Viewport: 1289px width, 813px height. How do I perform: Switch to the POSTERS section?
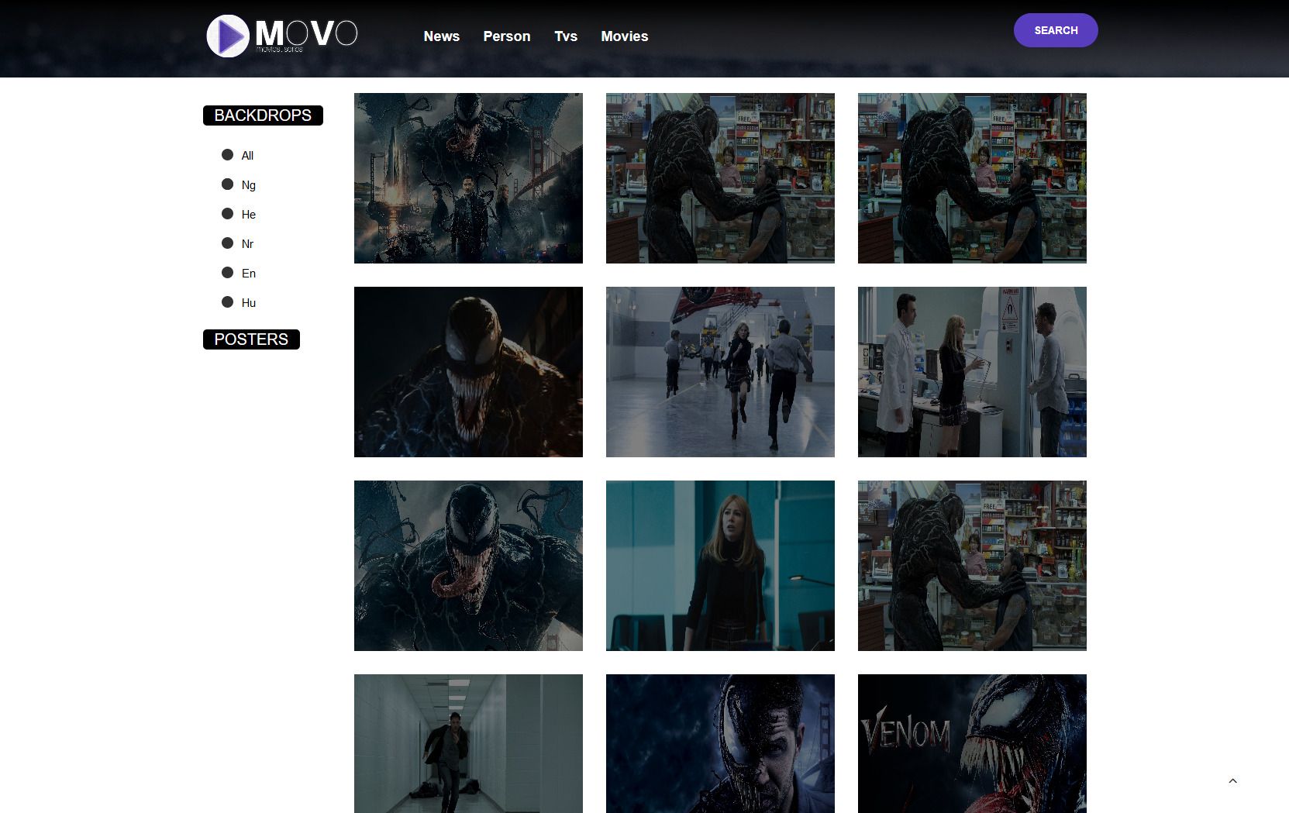pos(251,339)
